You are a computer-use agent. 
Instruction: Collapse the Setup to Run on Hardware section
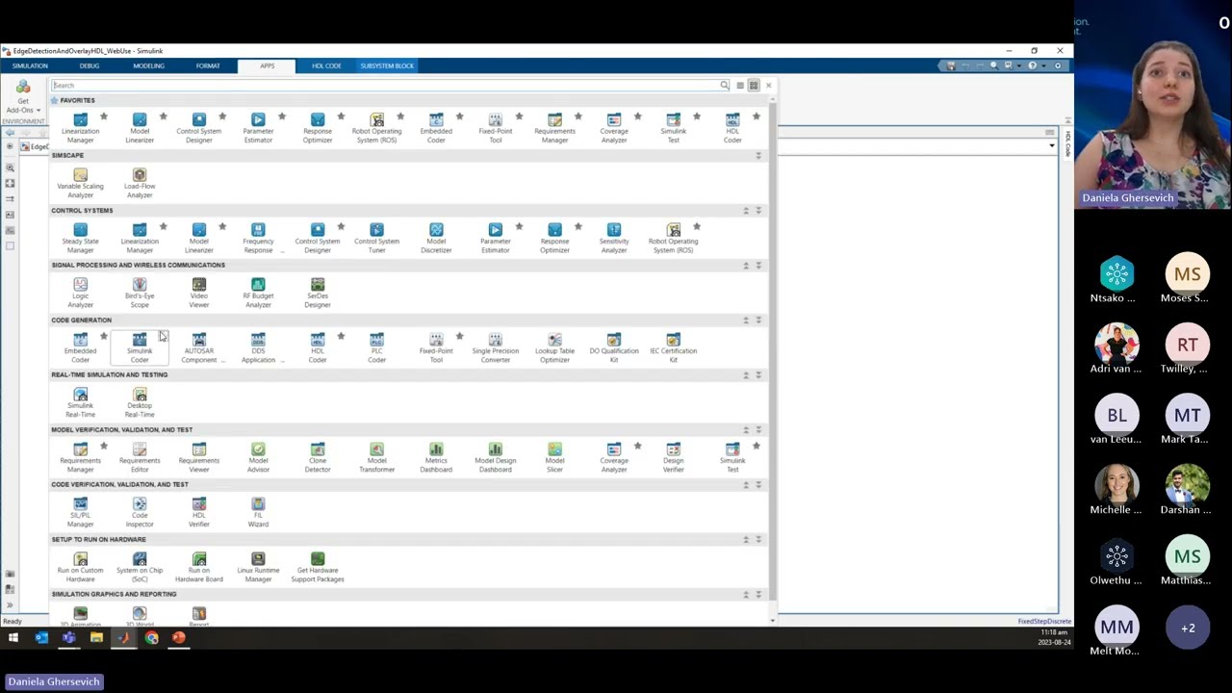tap(758, 540)
